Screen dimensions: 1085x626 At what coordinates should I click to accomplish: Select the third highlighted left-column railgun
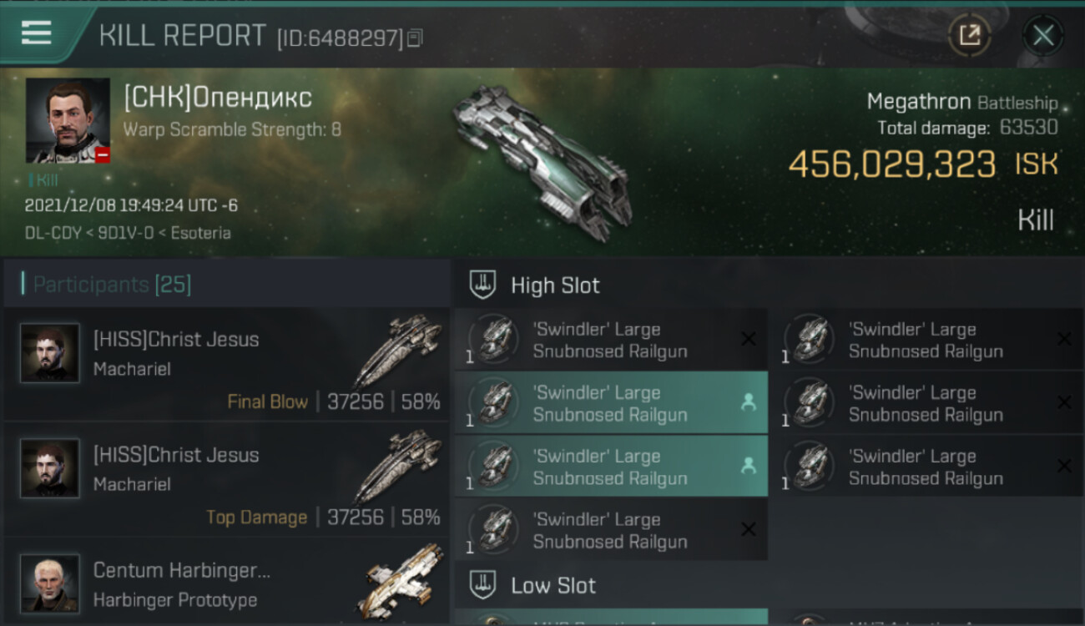coord(611,467)
